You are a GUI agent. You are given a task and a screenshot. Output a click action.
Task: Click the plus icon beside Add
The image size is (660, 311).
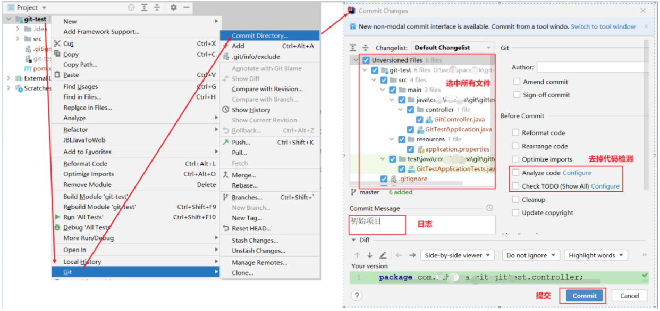[226, 46]
